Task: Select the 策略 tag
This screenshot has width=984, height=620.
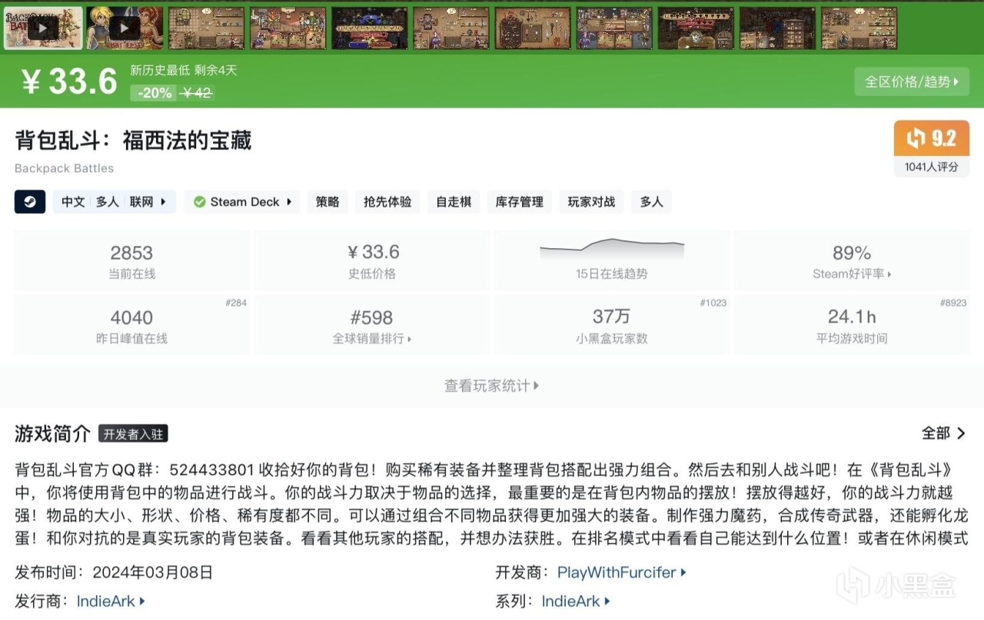Action: tap(327, 202)
